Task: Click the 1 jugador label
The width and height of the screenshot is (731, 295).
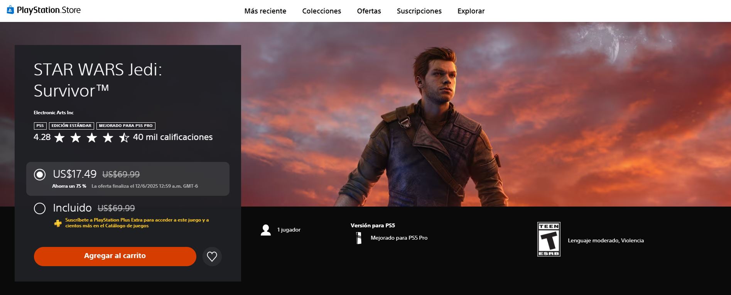Action: point(289,230)
